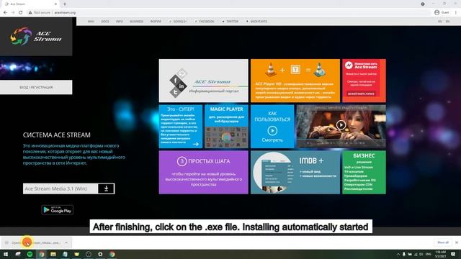Open the BUSINESS menu item
The width and height of the screenshot is (461, 259).
(x=136, y=22)
